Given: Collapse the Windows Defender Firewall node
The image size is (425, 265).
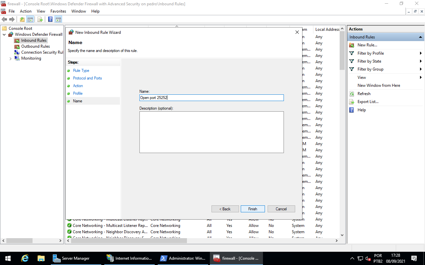Looking at the screenshot, I should 4,34.
